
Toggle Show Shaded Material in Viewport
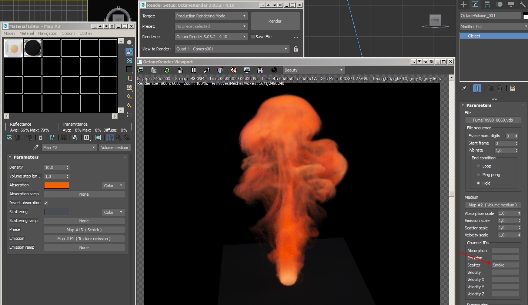pos(98,137)
